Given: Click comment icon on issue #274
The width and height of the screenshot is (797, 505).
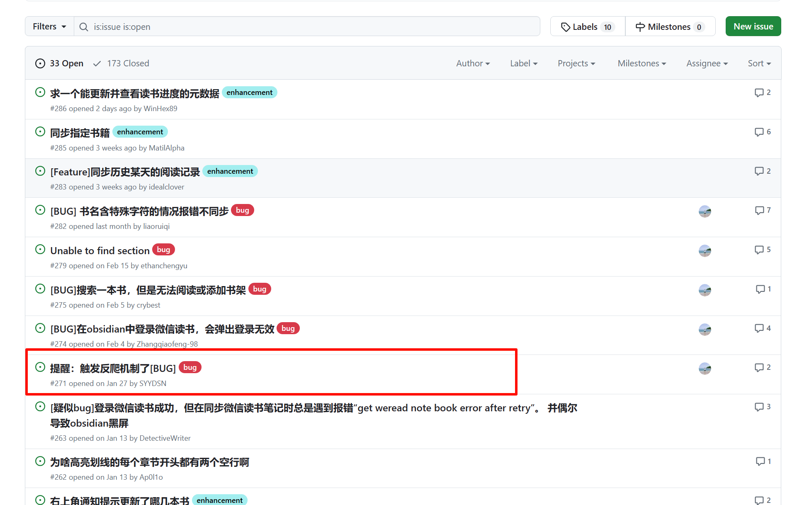Looking at the screenshot, I should [759, 328].
